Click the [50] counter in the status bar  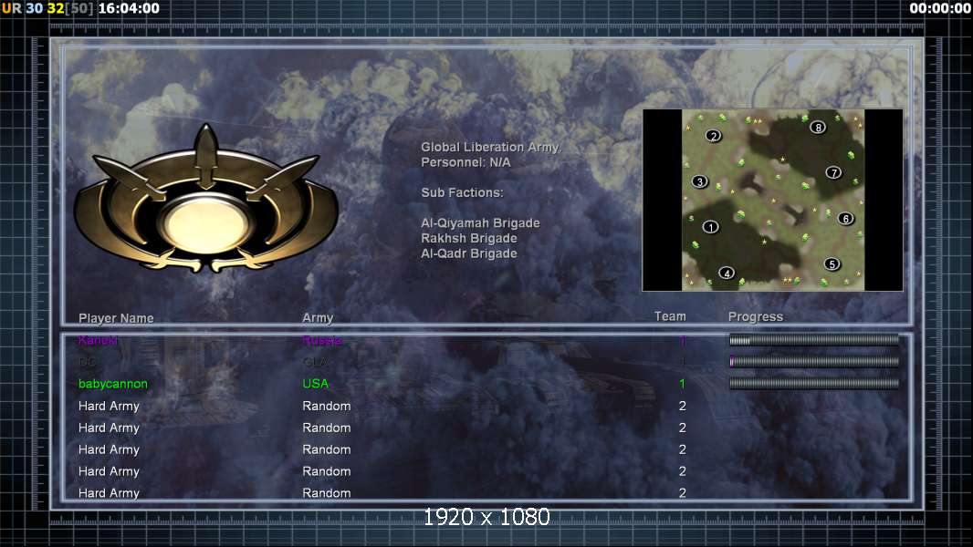78,8
